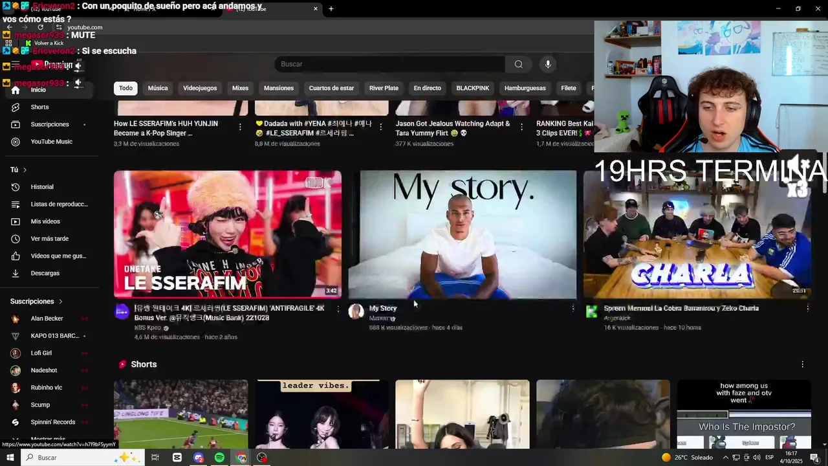Select the River Plate filter chip

(384, 88)
